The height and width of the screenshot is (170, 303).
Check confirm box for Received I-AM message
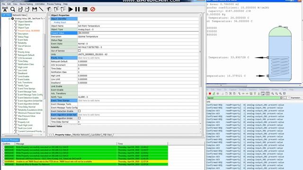pos(3,159)
